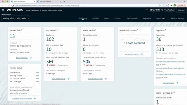Click the Segments card help question mark
This screenshot has width=187, height=105.
(166, 30)
